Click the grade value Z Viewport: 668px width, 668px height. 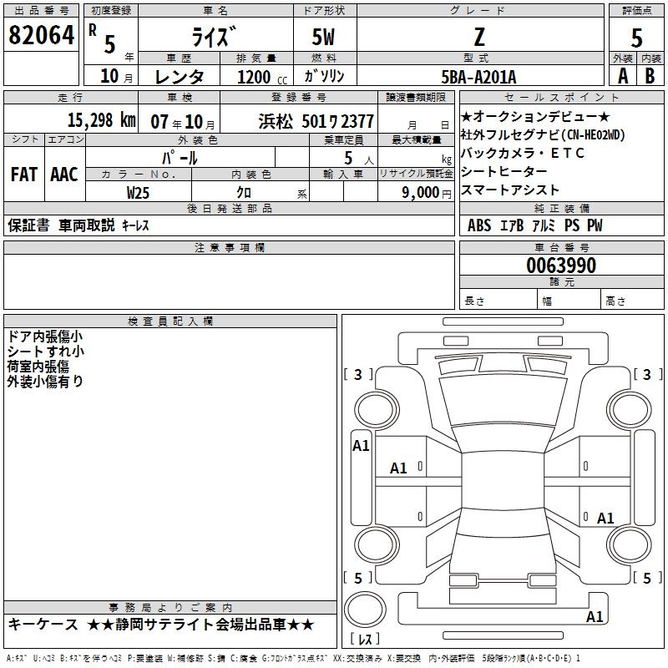coord(479,37)
